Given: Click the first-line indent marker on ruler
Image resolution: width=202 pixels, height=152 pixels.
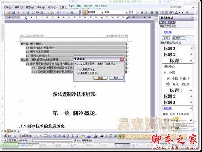Looking at the screenshot, I should pos(25,16).
